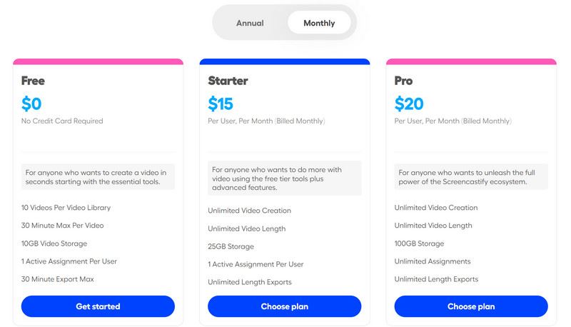Click the No Credit Card Required text
Viewport: 571px width, 327px height.
point(62,121)
